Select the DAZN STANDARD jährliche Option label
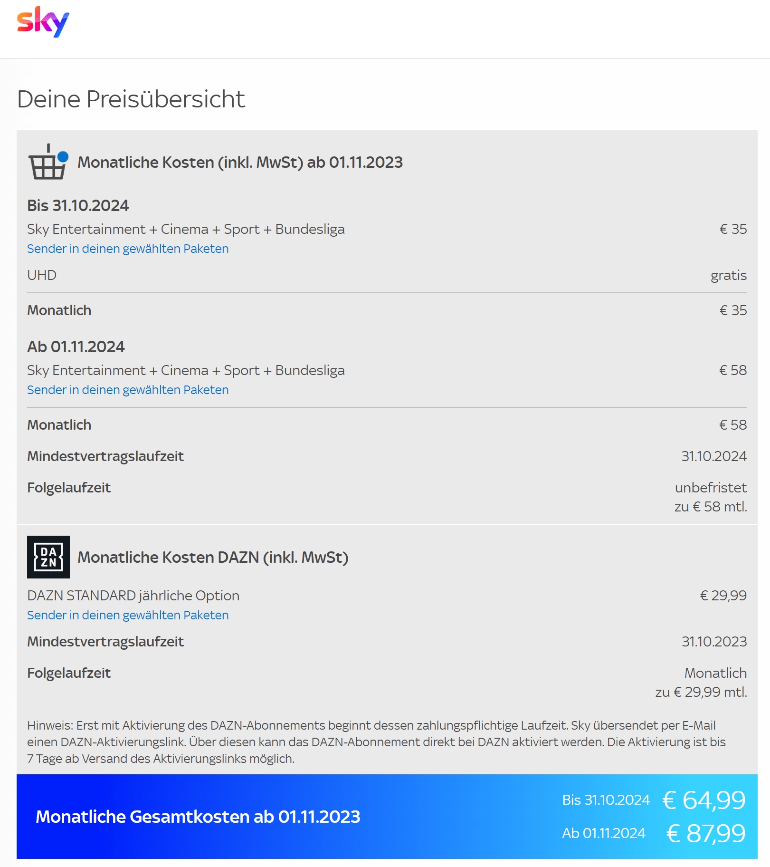 tap(133, 596)
